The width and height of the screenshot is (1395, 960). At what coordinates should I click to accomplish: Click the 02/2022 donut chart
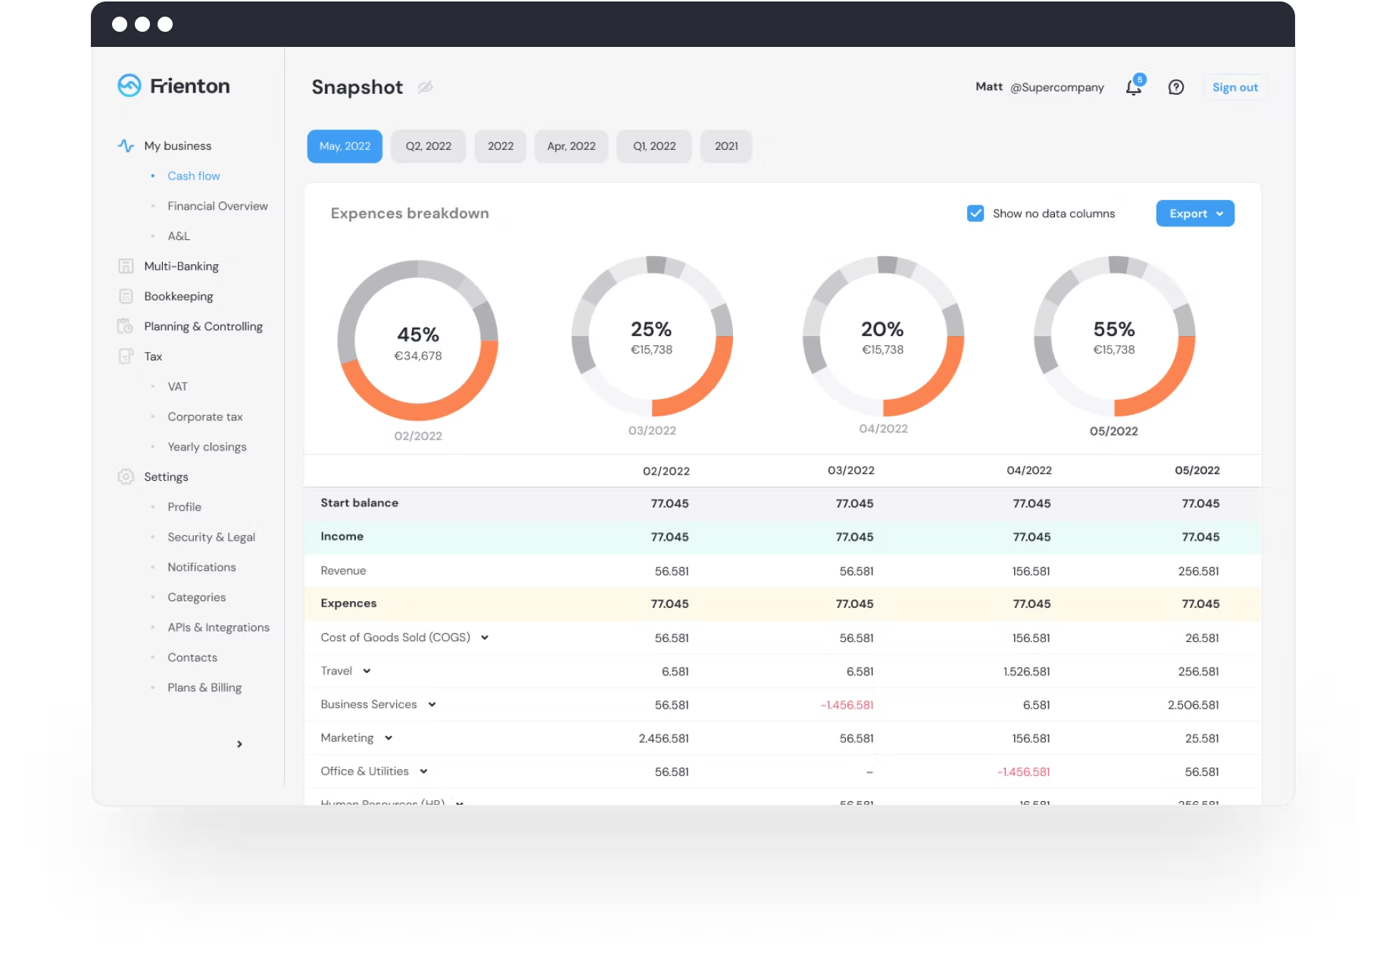tap(418, 341)
